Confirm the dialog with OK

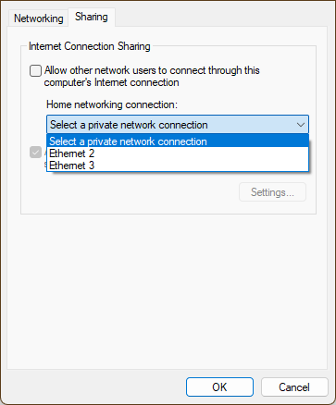(219, 387)
